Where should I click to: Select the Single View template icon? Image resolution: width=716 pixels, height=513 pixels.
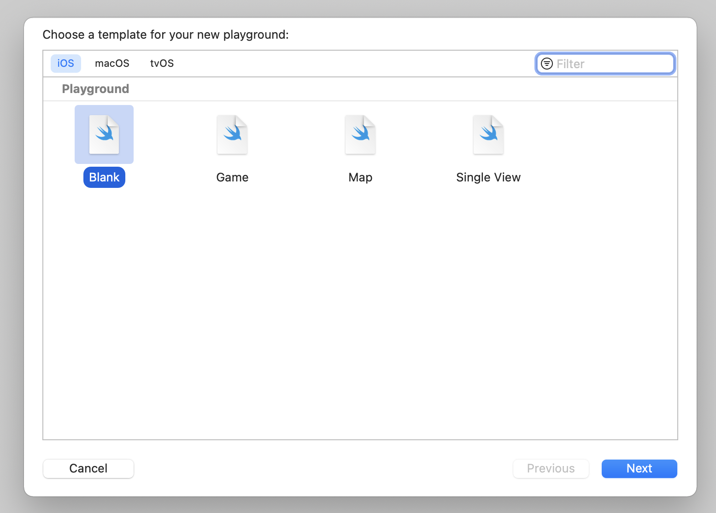(488, 134)
